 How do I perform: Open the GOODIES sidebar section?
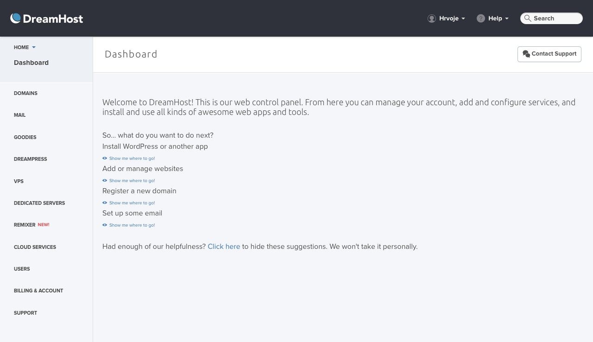click(x=25, y=137)
